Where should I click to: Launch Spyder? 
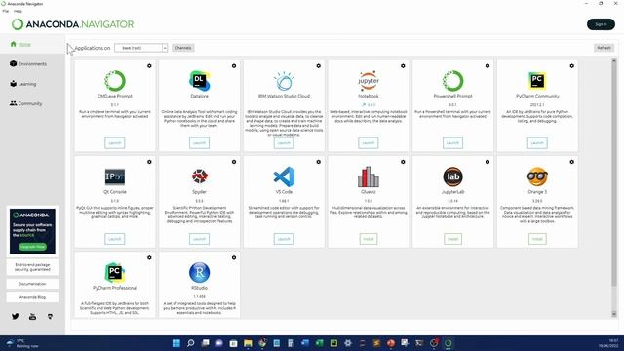tap(199, 239)
